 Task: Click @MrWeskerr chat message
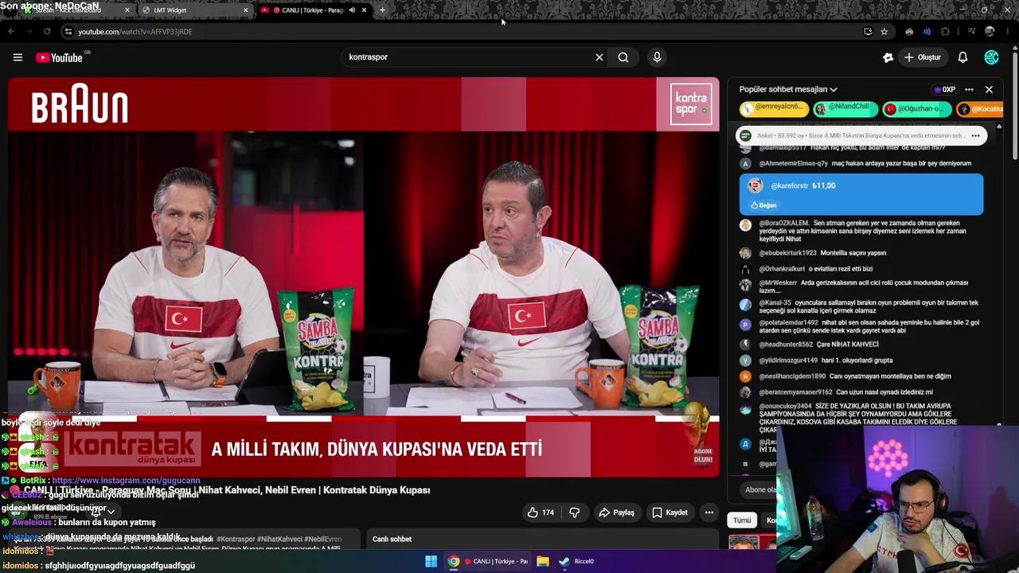[862, 286]
